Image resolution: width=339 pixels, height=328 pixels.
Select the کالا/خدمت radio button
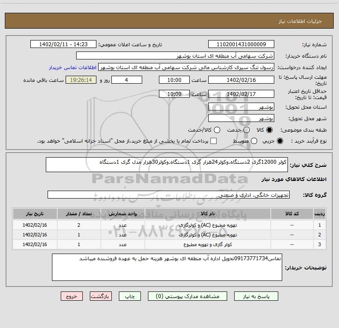pyautogui.click(x=217, y=130)
